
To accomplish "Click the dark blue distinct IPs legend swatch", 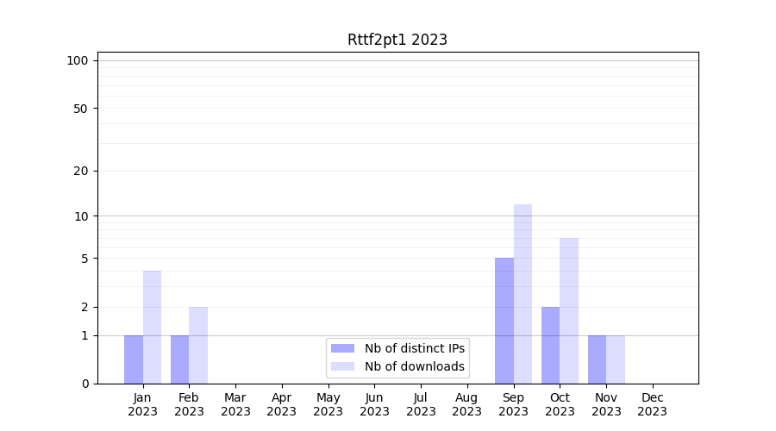I will coord(342,348).
